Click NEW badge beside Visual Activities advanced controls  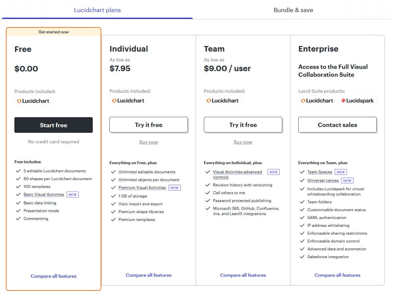[273, 172]
